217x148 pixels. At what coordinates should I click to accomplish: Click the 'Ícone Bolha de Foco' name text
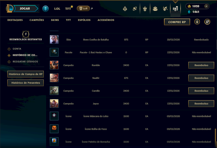point(96,129)
